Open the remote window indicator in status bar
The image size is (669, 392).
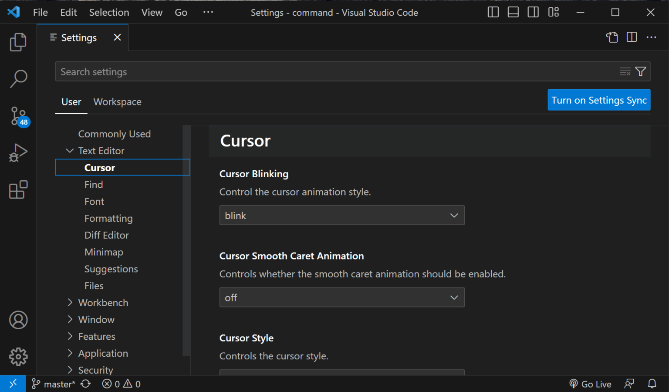[13, 383]
